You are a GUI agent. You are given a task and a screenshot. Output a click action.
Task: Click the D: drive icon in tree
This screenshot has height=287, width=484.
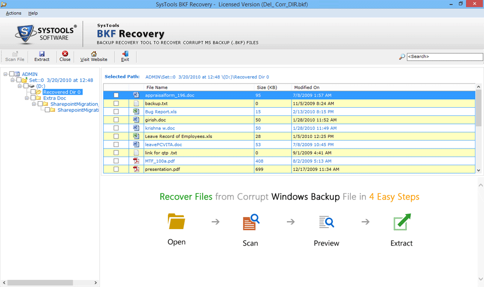pyautogui.click(x=31, y=86)
